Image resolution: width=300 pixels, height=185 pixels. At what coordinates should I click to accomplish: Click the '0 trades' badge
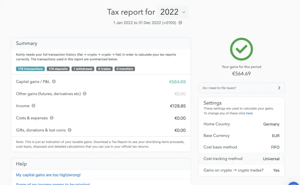pos(104,69)
